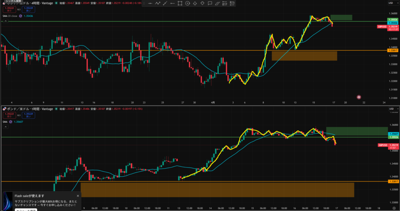Viewport: 400px width, 211px height.
Task: Select the horizontal line drawing tool
Action: [150, 4]
